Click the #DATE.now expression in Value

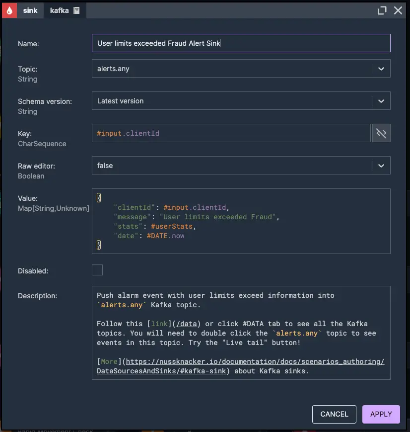coord(165,236)
